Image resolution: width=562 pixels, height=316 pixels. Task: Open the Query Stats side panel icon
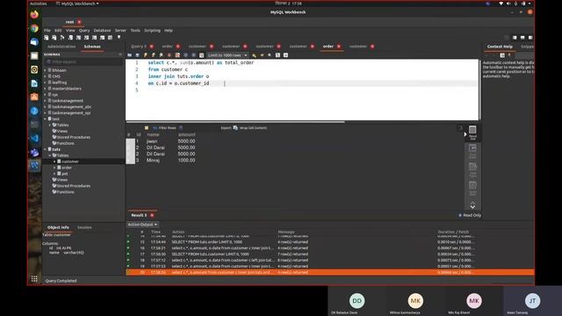472,188
